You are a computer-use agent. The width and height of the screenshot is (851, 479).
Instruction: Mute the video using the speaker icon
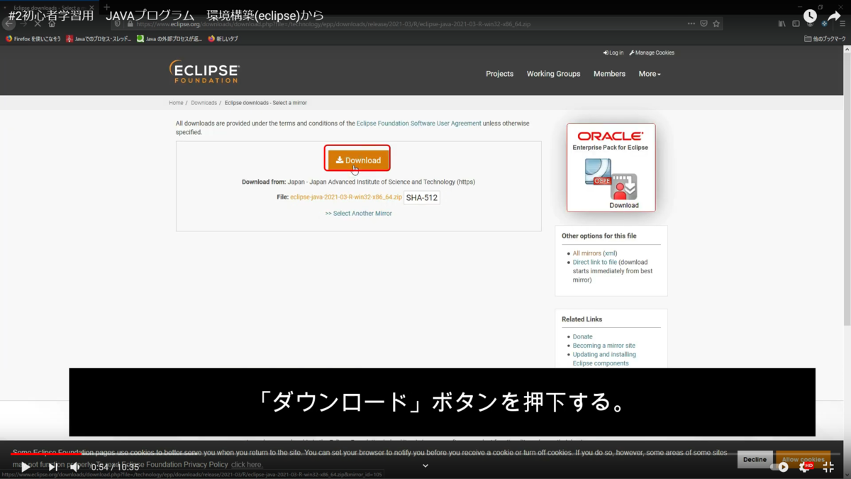coord(74,467)
